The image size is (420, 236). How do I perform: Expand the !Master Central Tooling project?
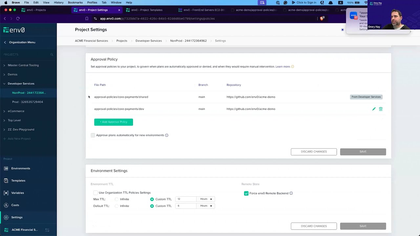tap(4, 65)
